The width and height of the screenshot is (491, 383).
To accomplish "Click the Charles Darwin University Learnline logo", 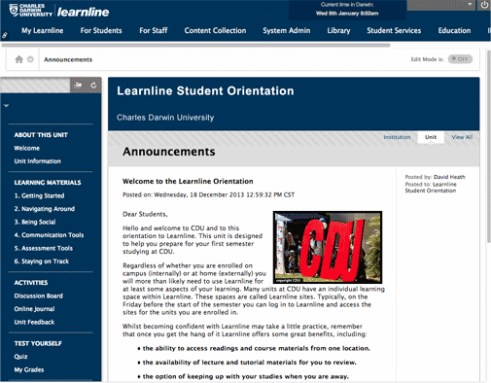I will [x=59, y=11].
